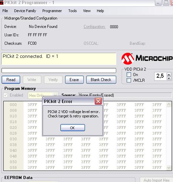Open the View menu
Image resolution: width=173 pixels, height=182 pixels.
(x=87, y=11)
